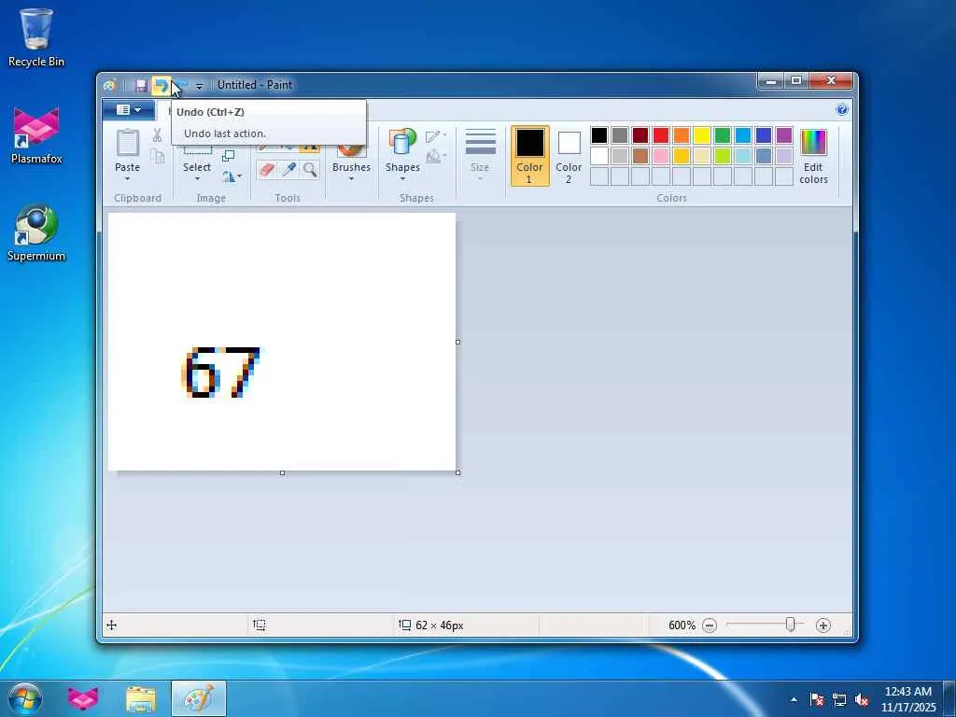Activate Color 2 as the active color
This screenshot has height=717, width=956.
[569, 156]
